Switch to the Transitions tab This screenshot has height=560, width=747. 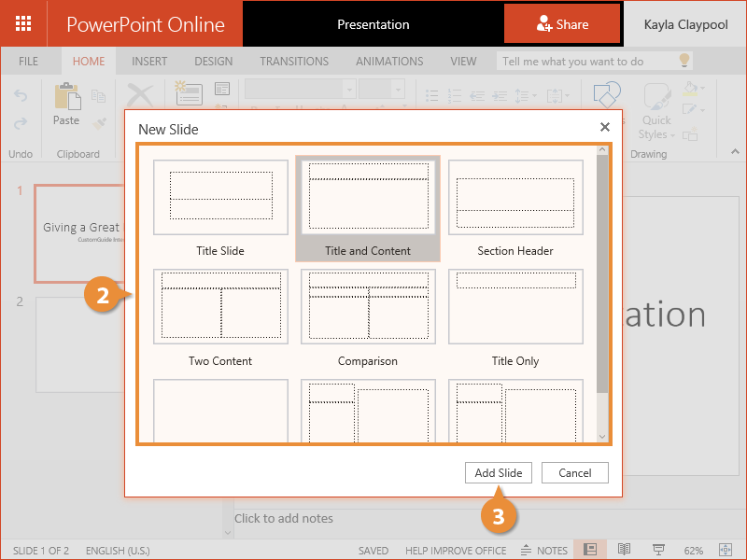[294, 62]
